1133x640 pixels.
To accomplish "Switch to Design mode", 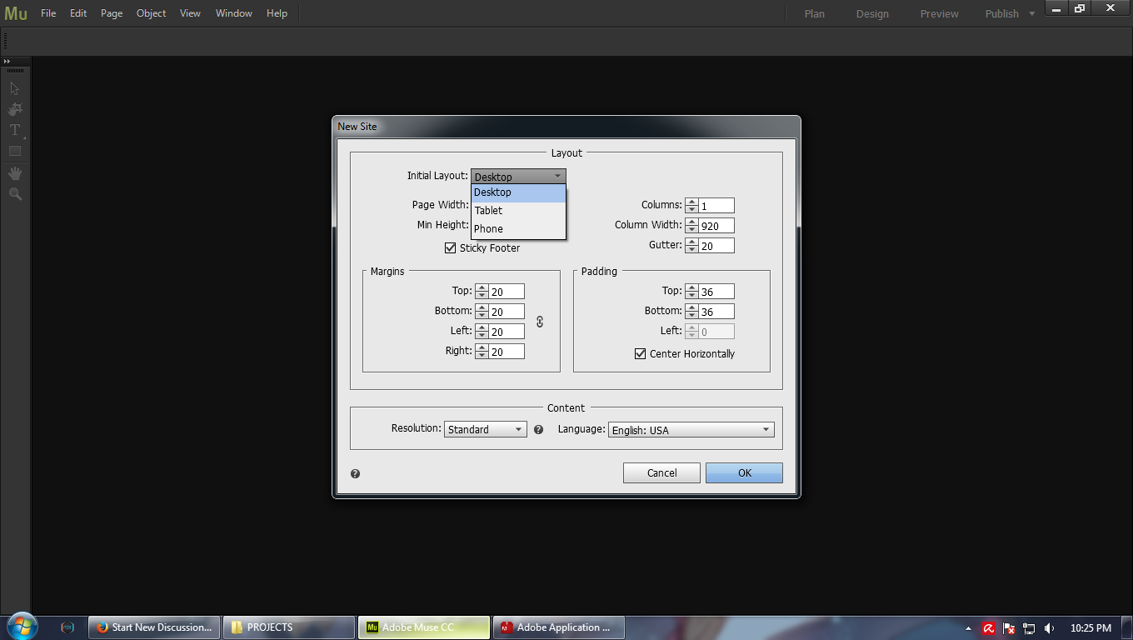I will [872, 13].
